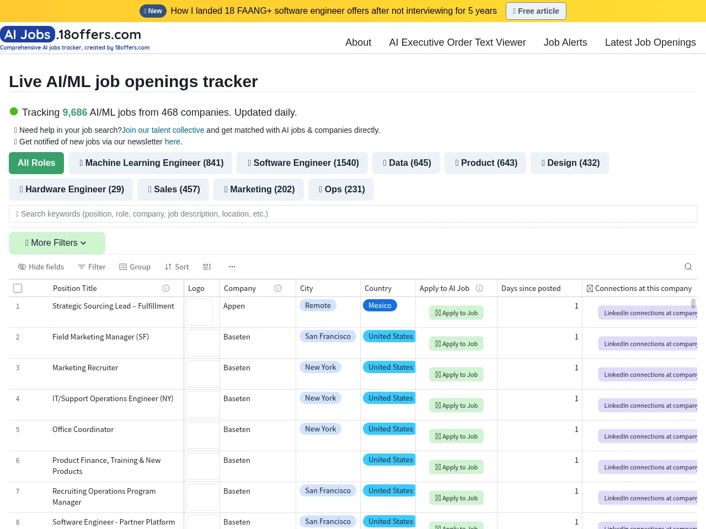The image size is (706, 529).
Task: Click the newsletter 'here' link
Action: click(172, 142)
